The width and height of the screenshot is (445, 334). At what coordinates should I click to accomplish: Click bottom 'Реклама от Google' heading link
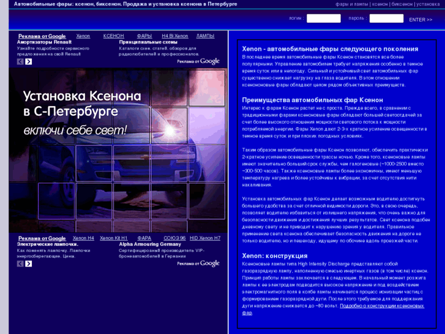click(42, 238)
